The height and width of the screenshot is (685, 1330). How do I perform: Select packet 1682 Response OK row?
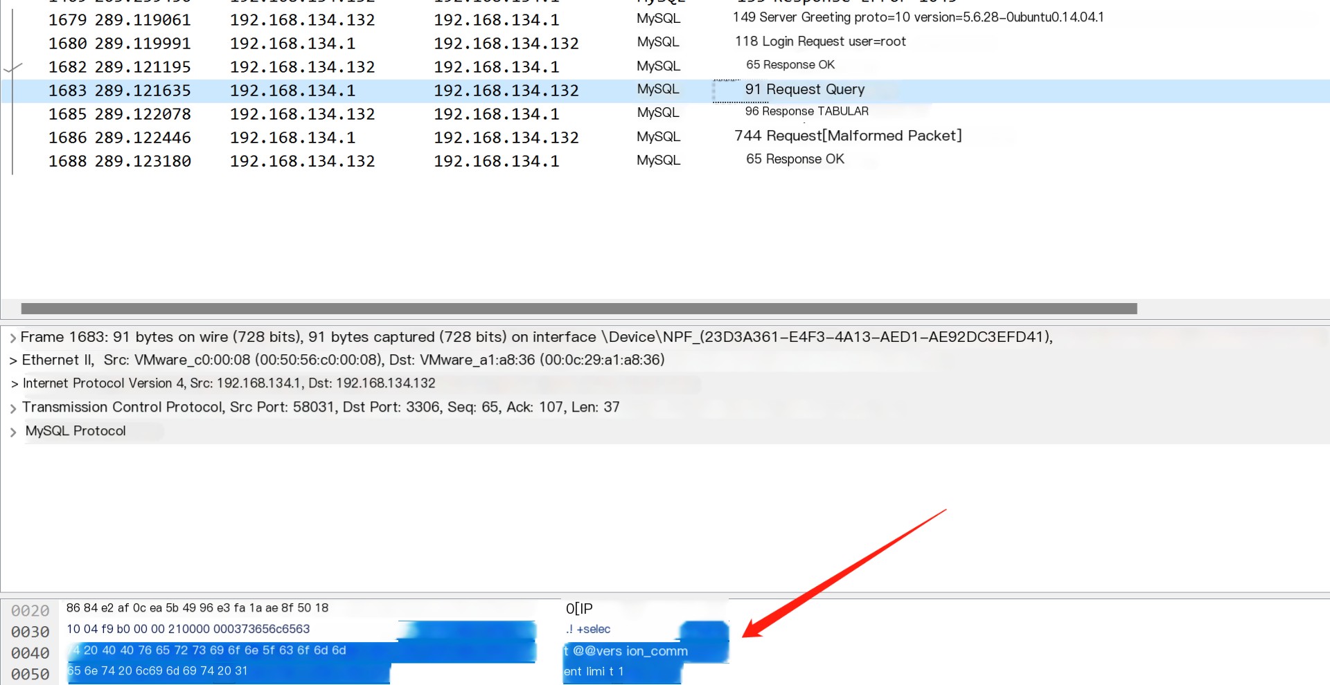pos(665,66)
